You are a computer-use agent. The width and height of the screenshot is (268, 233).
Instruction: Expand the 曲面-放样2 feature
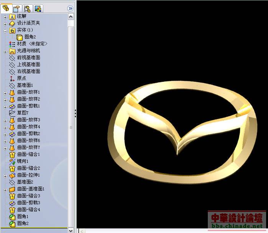pyautogui.click(x=5, y=100)
